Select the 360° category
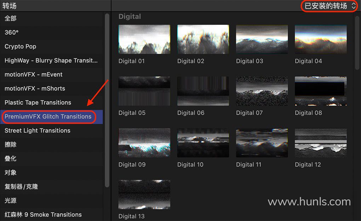The image size is (361, 221). pos(52,33)
